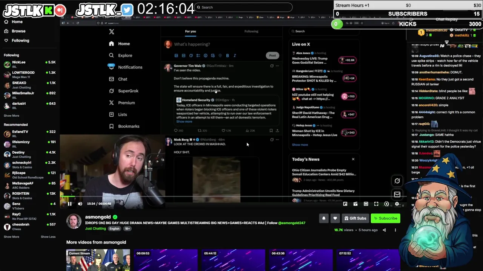This screenshot has width=483, height=271.
Task: Switch to the Following tab on X
Action: pyautogui.click(x=251, y=31)
